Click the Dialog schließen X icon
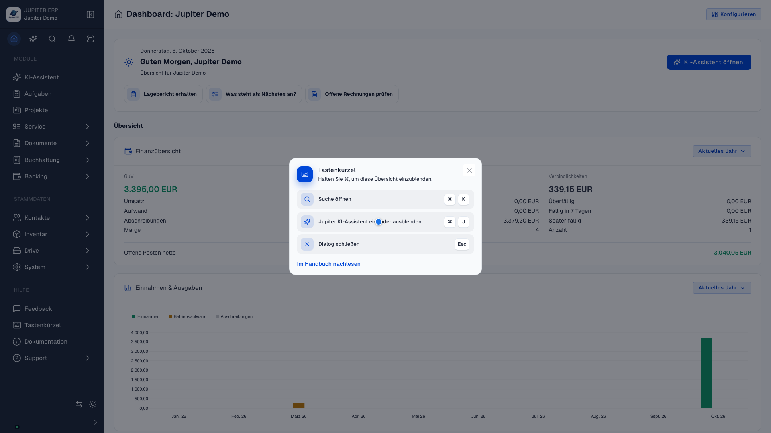This screenshot has height=433, width=771. pos(307,244)
